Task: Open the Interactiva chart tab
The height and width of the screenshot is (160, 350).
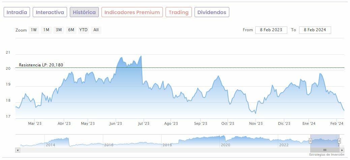Action: 50,12
